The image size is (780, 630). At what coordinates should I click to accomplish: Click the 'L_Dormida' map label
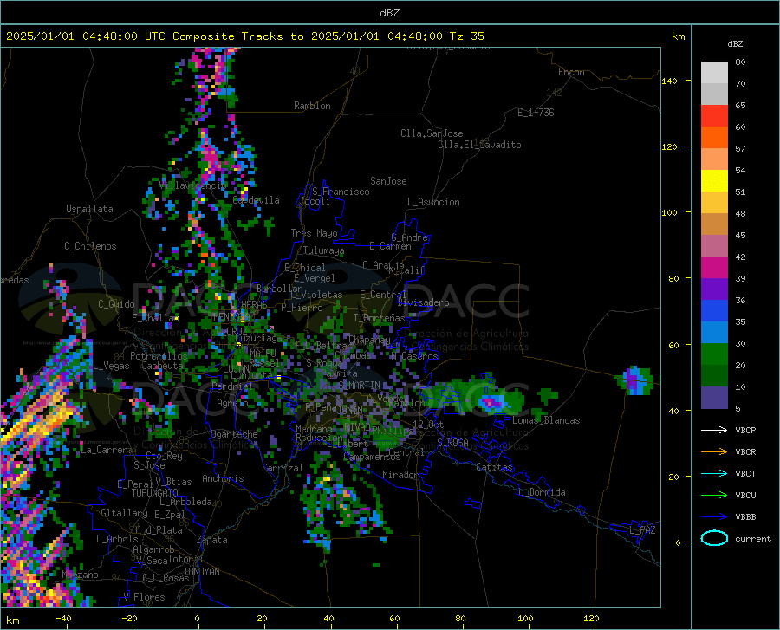click(x=541, y=492)
